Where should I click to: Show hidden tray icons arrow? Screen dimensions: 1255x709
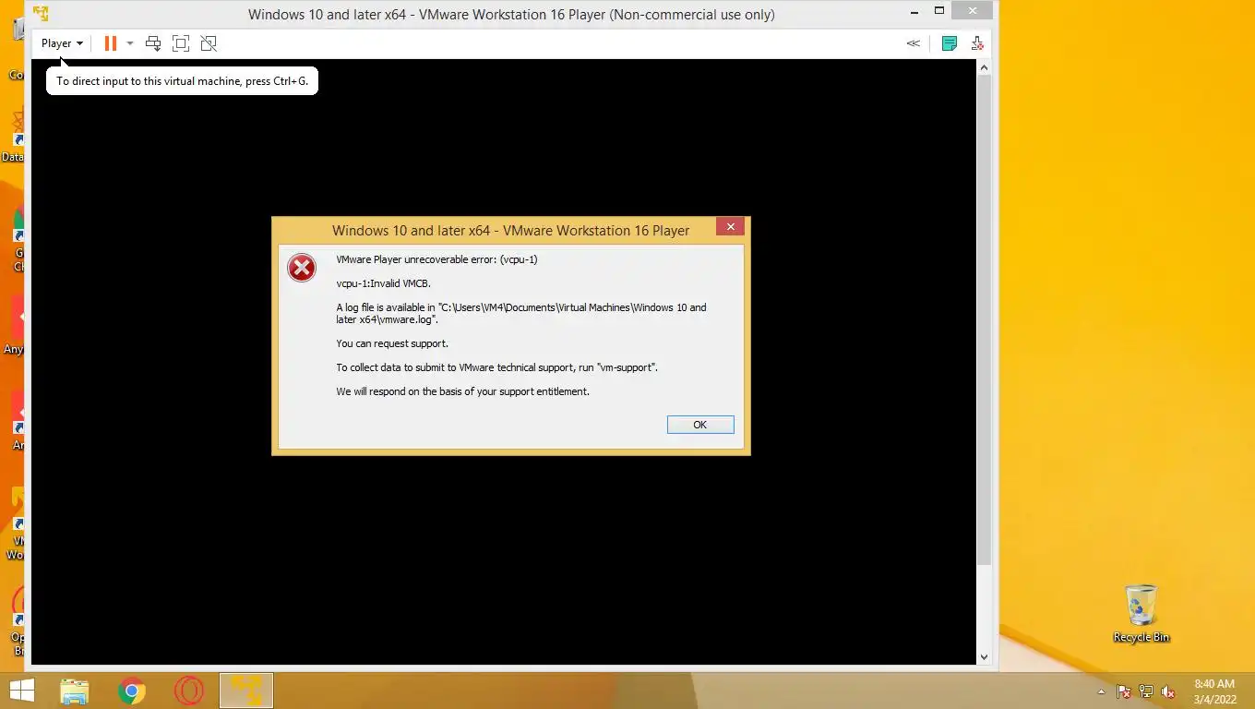point(1101,691)
